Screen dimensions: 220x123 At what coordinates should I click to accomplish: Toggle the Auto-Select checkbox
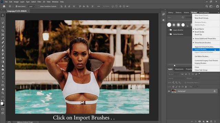[x=16, y=6]
